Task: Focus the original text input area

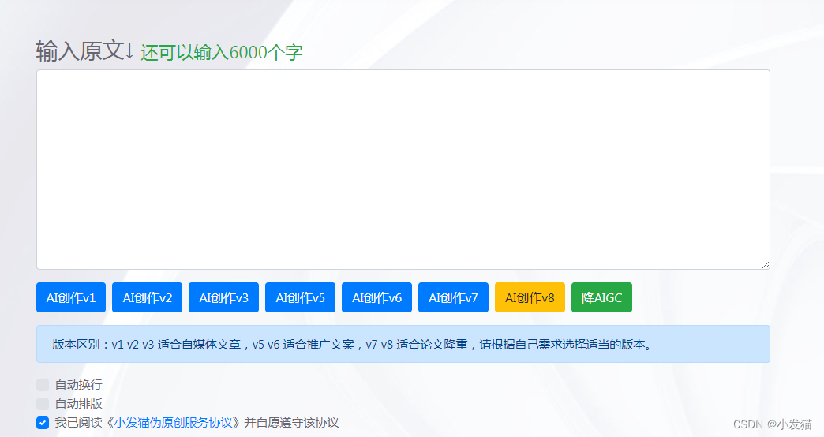Action: click(x=403, y=170)
